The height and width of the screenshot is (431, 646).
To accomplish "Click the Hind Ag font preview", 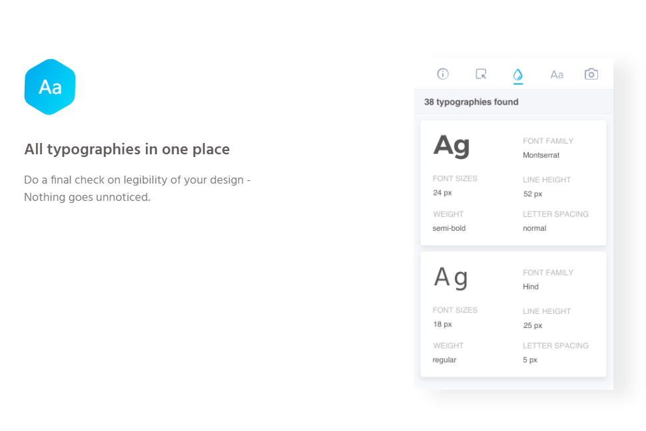I will tap(451, 277).
